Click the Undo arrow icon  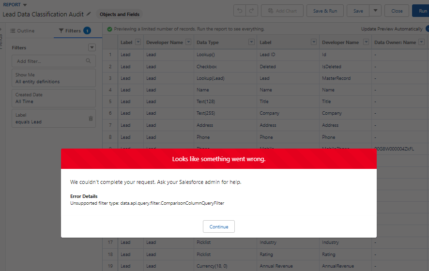click(x=240, y=11)
